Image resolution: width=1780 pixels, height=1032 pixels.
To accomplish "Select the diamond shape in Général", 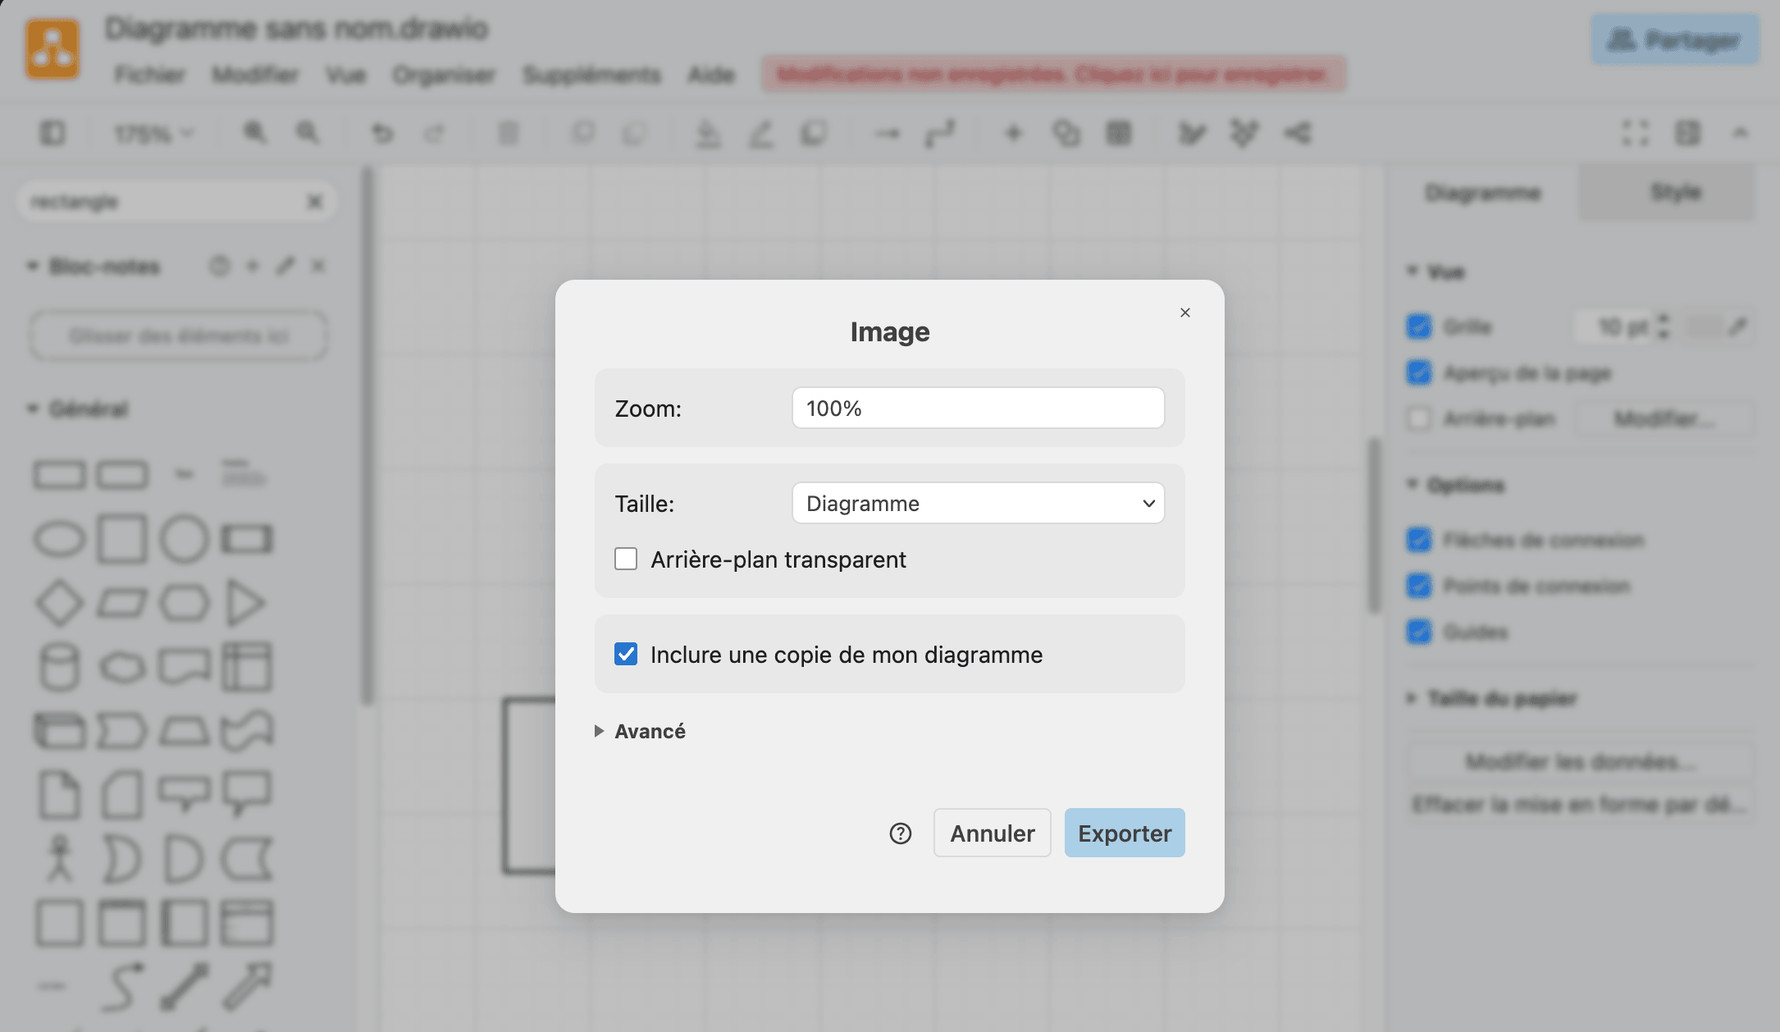I will click(x=60, y=603).
